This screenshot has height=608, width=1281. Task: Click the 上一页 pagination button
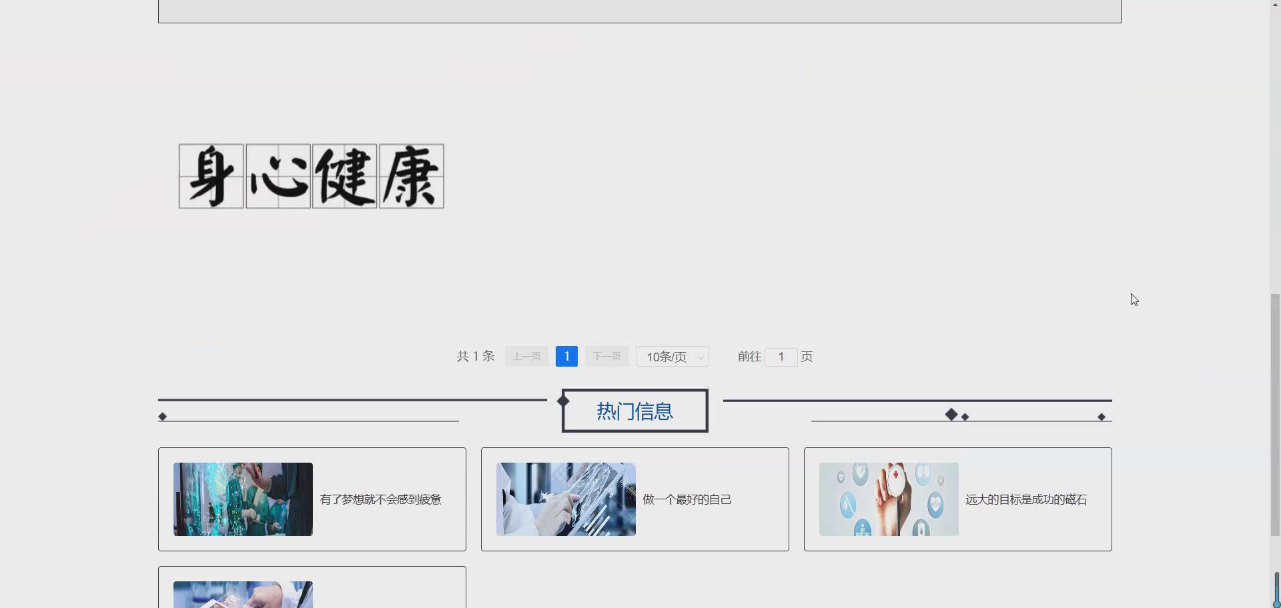click(x=526, y=356)
